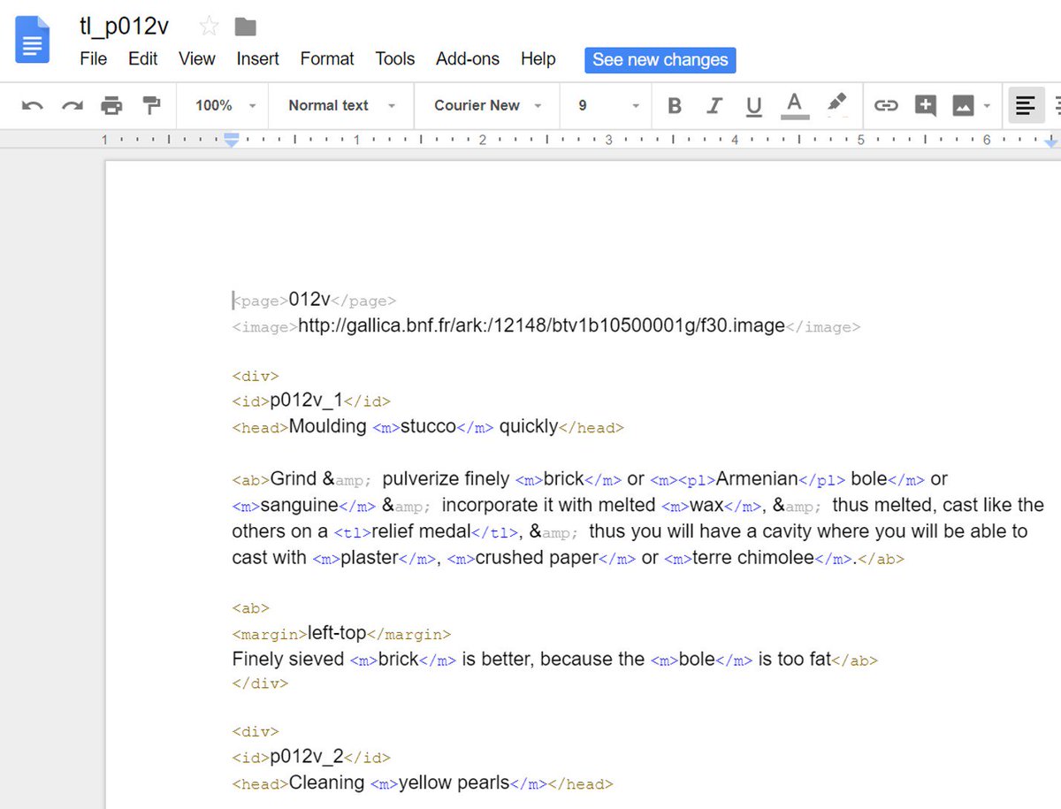Screen dimensions: 1061x809
Task: Click the right indent marker on ruler
Action: click(1051, 141)
